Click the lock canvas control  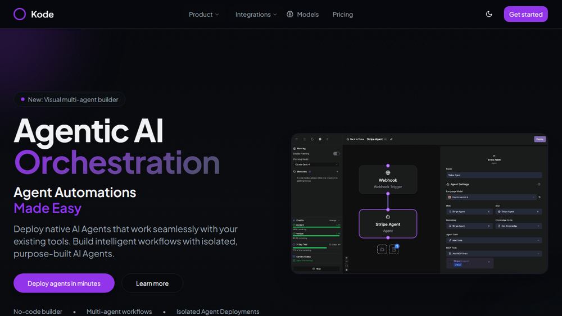pos(347,270)
